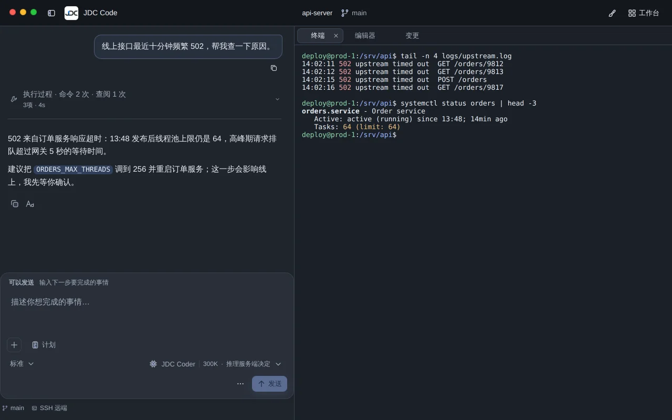The image size is (672, 420).
Task: Copy the user message about 502
Action: (x=274, y=68)
